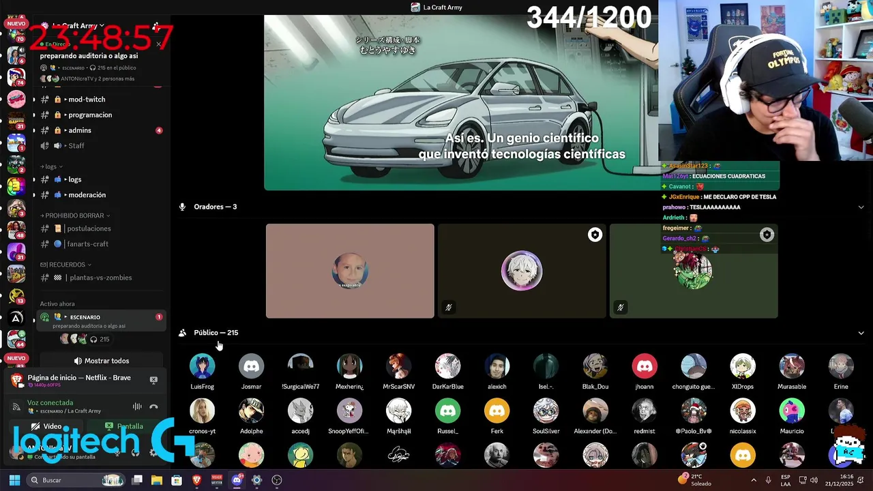Click the white-haired speaker tile
The height and width of the screenshot is (491, 873).
522,271
